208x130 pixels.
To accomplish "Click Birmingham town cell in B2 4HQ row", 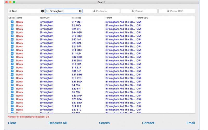I will click(x=46, y=25).
